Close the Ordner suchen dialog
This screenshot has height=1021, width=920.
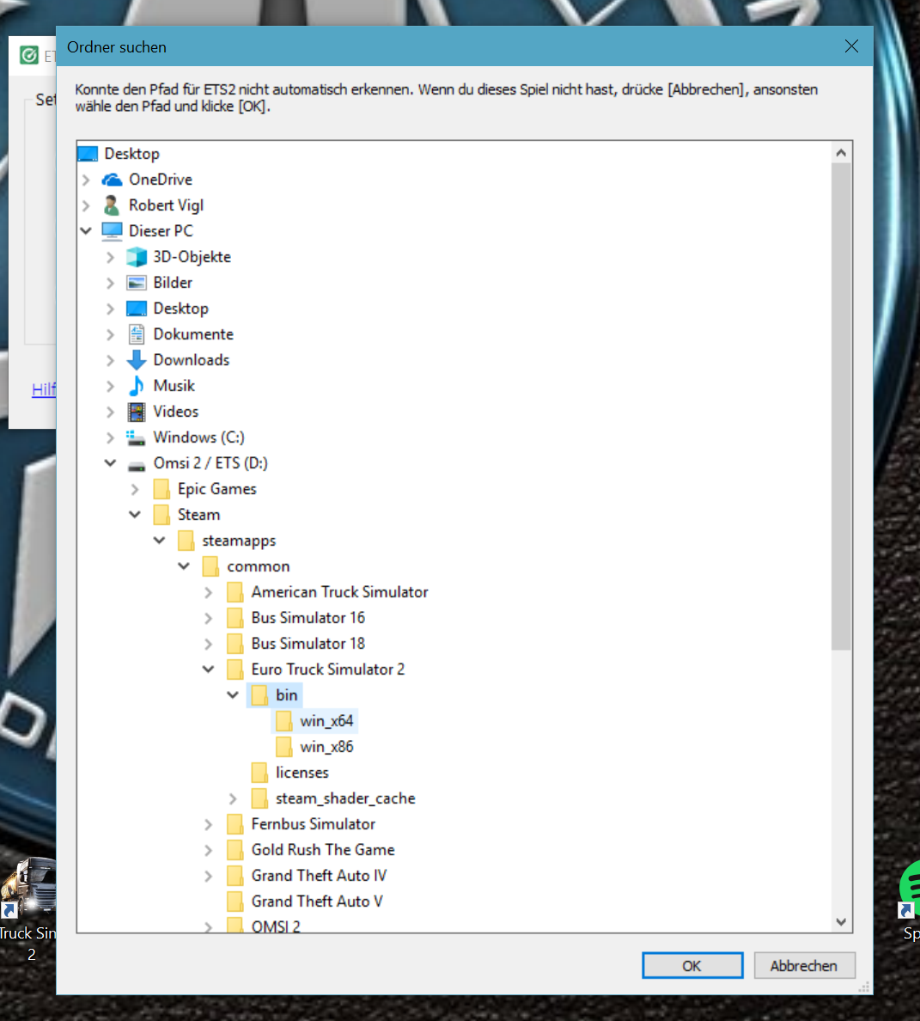[x=851, y=46]
